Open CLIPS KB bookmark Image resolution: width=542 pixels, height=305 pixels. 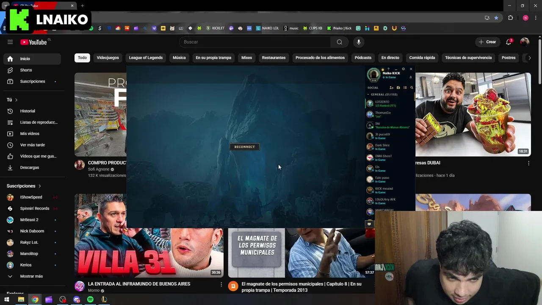(313, 28)
